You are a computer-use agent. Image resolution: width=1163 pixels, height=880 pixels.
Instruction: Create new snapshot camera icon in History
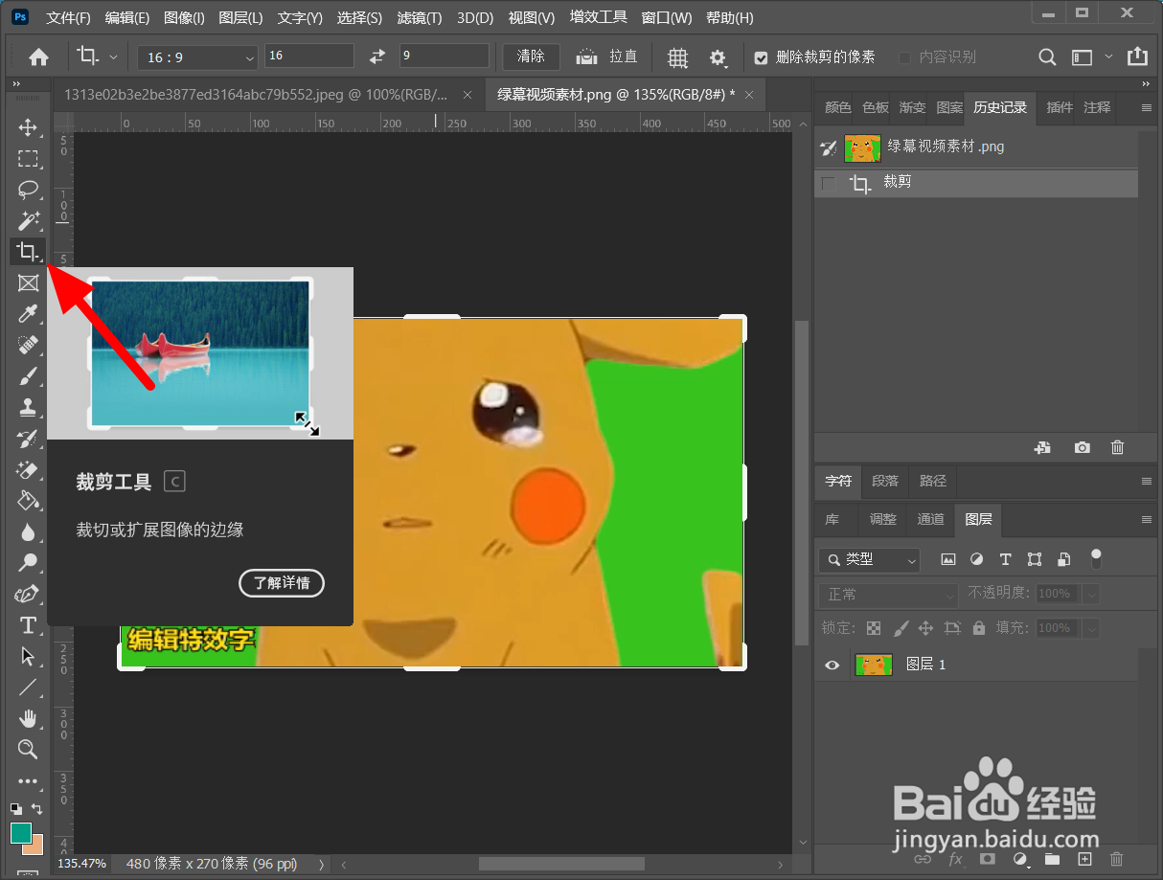point(1083,447)
